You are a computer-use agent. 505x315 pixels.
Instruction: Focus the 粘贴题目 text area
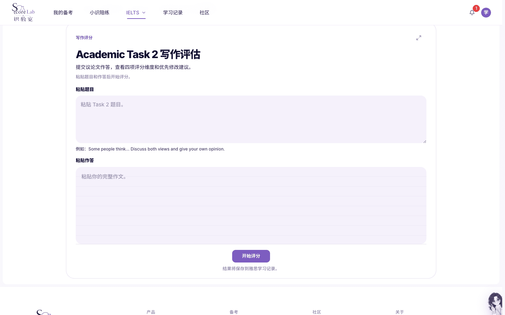click(x=251, y=119)
